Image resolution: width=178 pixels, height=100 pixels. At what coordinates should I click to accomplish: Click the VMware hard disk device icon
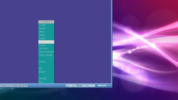67,86
